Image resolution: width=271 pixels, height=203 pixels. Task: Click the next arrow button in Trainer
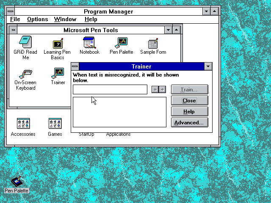tap(163, 89)
